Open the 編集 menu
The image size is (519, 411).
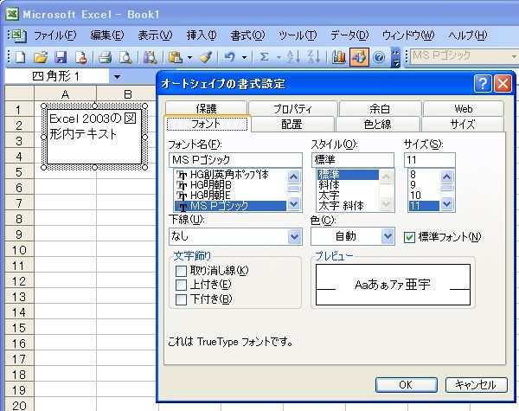[x=107, y=35]
